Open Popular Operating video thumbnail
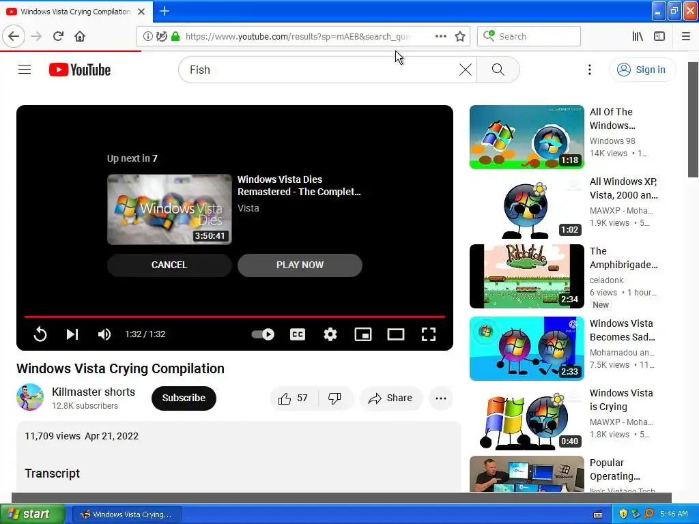This screenshot has height=524, width=699. (526, 474)
